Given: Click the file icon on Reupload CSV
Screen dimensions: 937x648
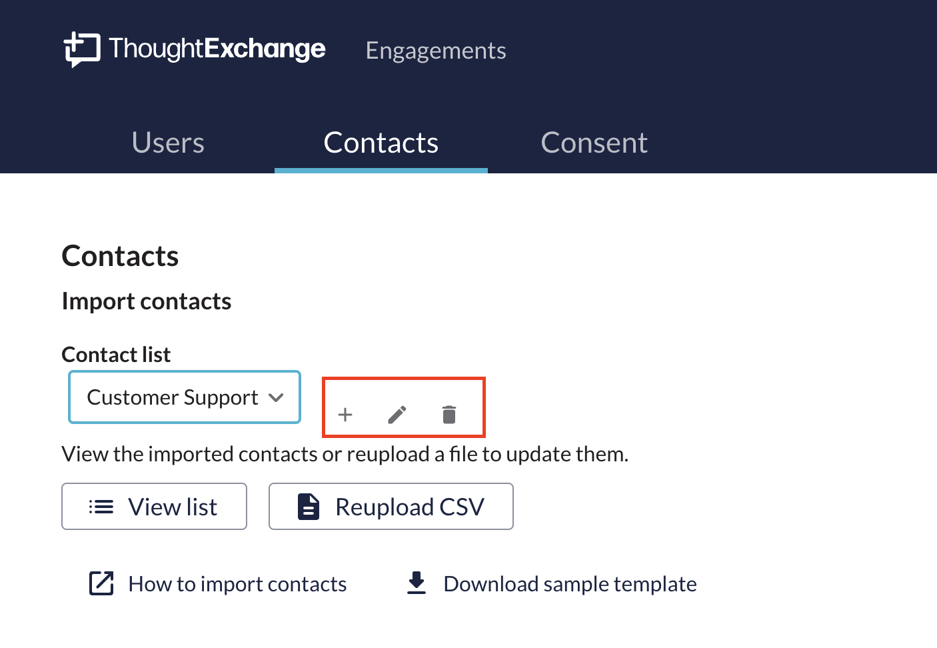Looking at the screenshot, I should tap(309, 507).
